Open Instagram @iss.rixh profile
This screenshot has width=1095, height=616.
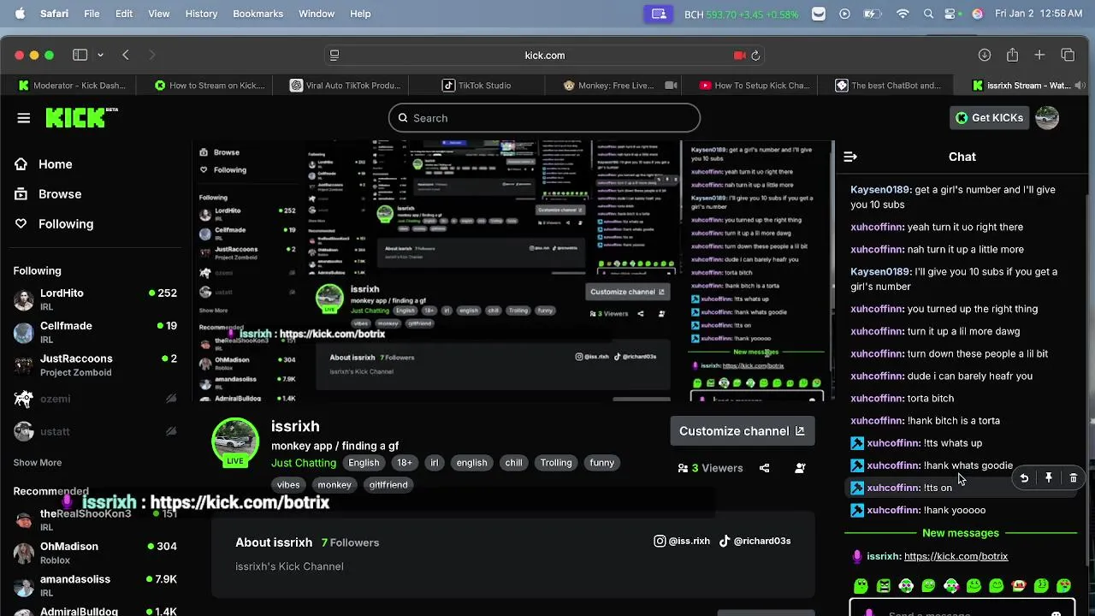[x=682, y=541]
